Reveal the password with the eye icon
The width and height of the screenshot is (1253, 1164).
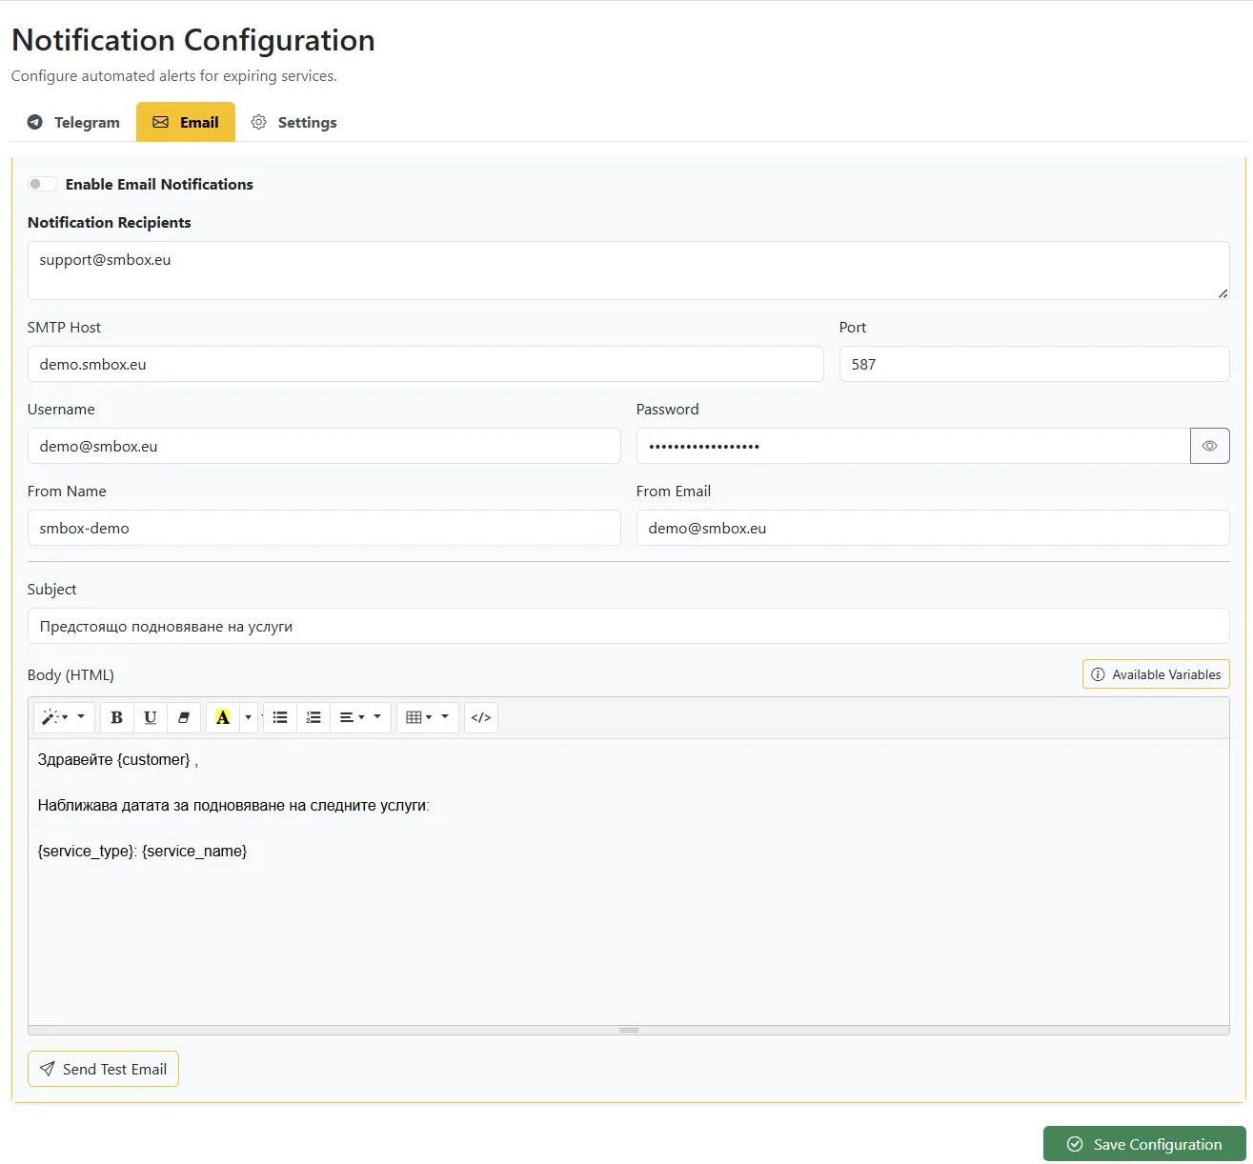pyautogui.click(x=1209, y=446)
